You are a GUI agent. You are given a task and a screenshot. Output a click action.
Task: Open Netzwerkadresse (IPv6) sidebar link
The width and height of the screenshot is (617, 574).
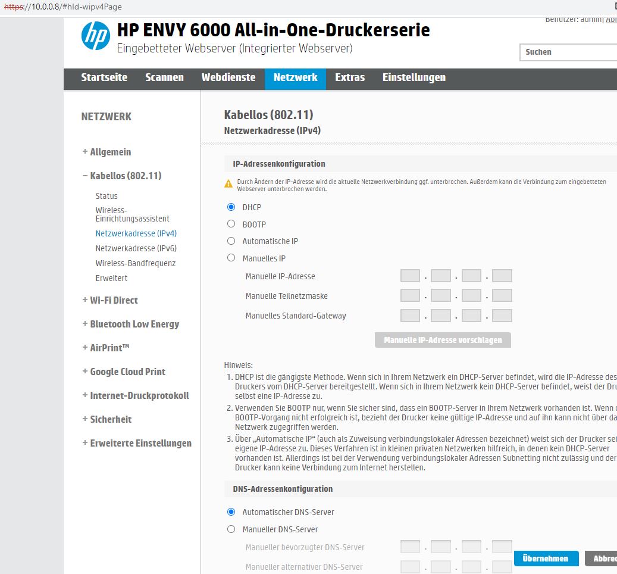pos(136,248)
